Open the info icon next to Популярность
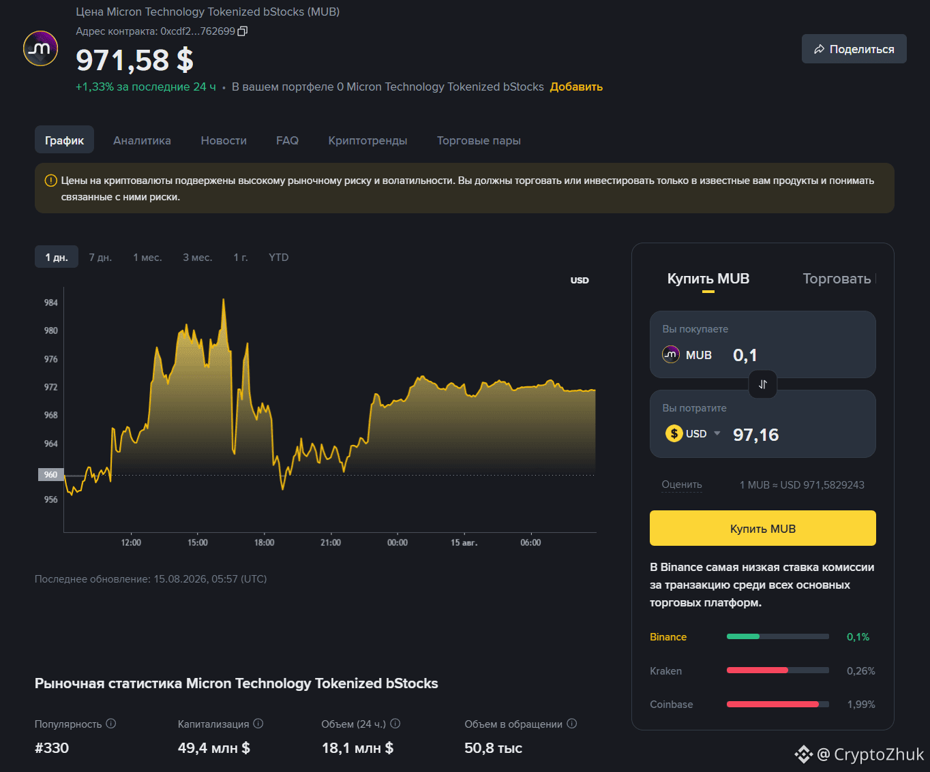 (111, 724)
